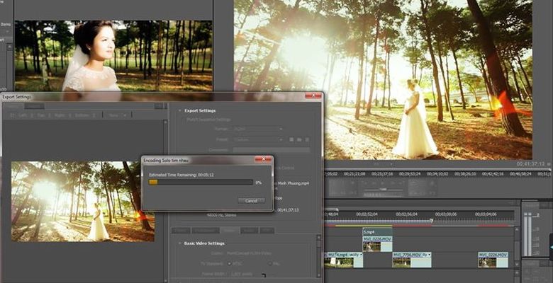Click the program monitor scrub bar
The height and width of the screenshot is (283, 553).
437,169
